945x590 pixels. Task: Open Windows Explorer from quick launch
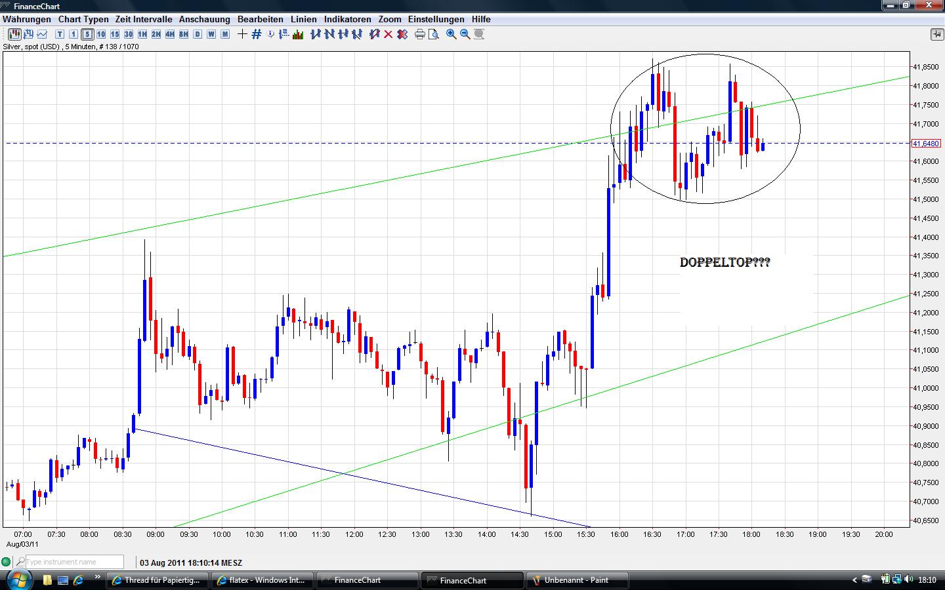click(x=47, y=580)
